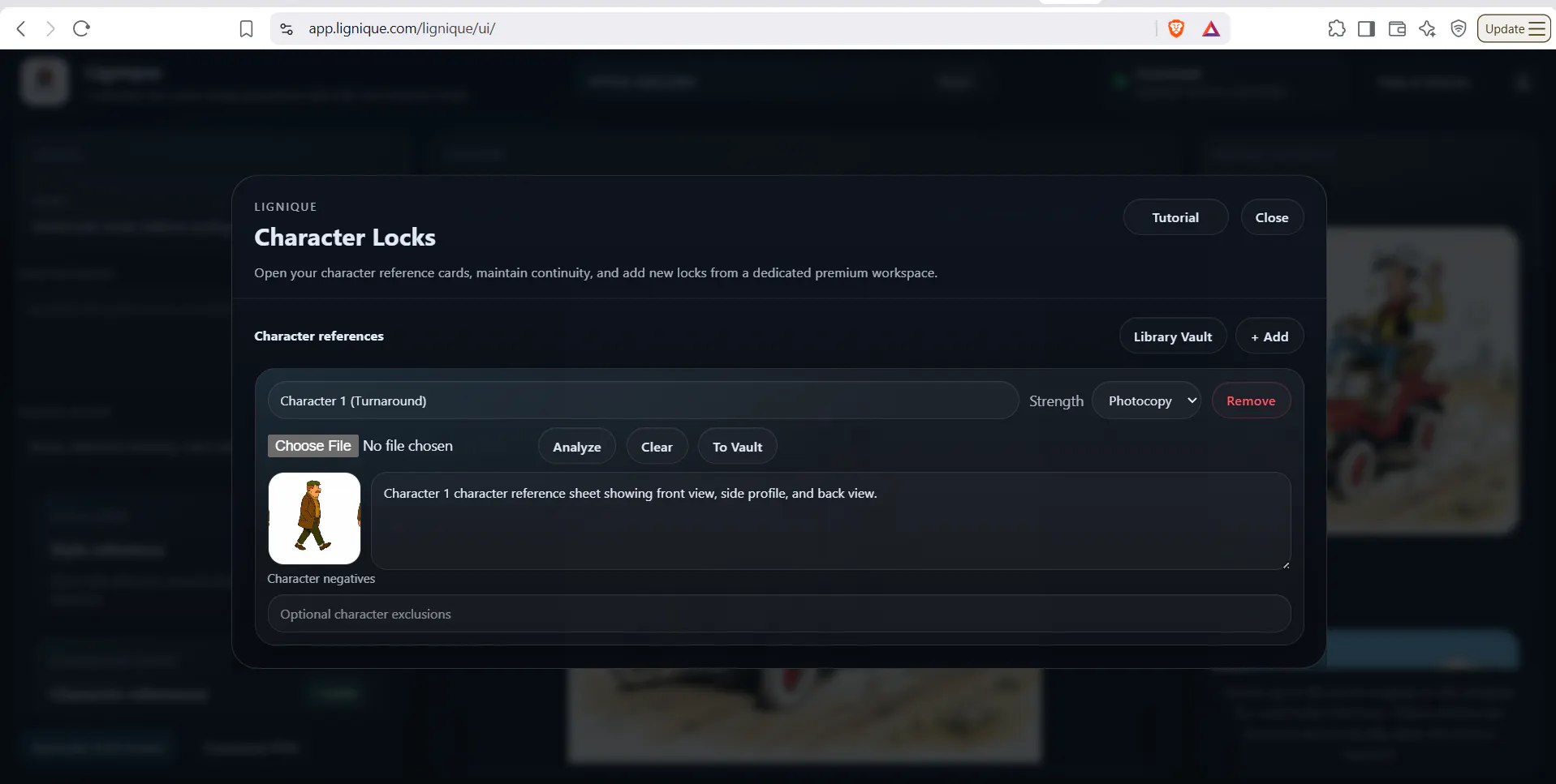Click the cartoon car image behind the dialog
Viewport: 1556px width, 784px height.
pyautogui.click(x=1422, y=379)
